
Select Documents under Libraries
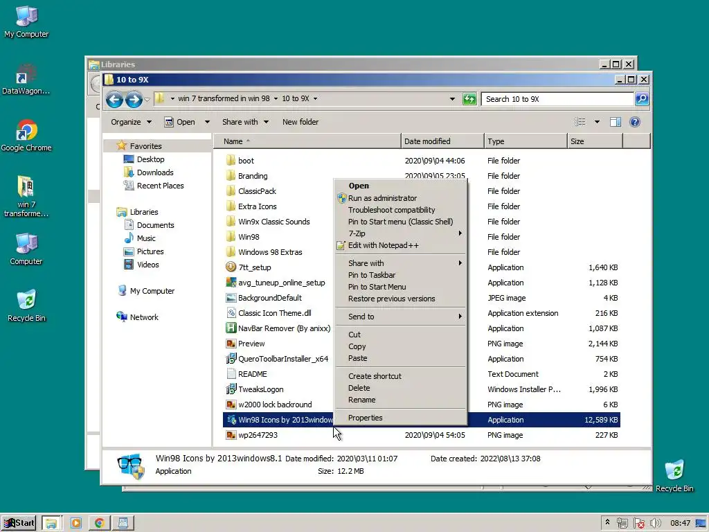pos(155,225)
